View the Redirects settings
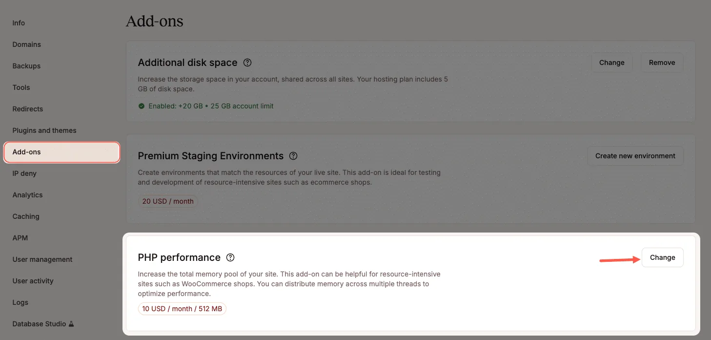Image resolution: width=711 pixels, height=340 pixels. [x=27, y=109]
